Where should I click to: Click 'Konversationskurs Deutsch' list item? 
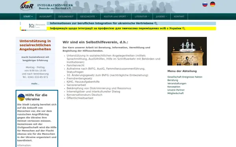point(85,95)
